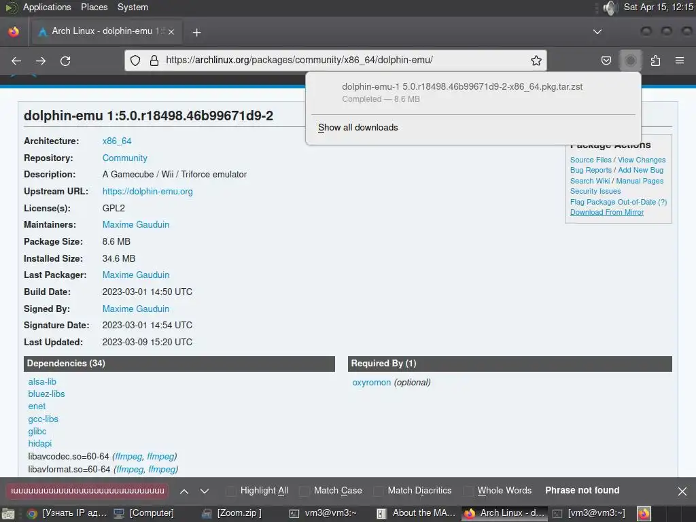Click Show all downloads
This screenshot has width=696, height=522.
click(x=358, y=127)
